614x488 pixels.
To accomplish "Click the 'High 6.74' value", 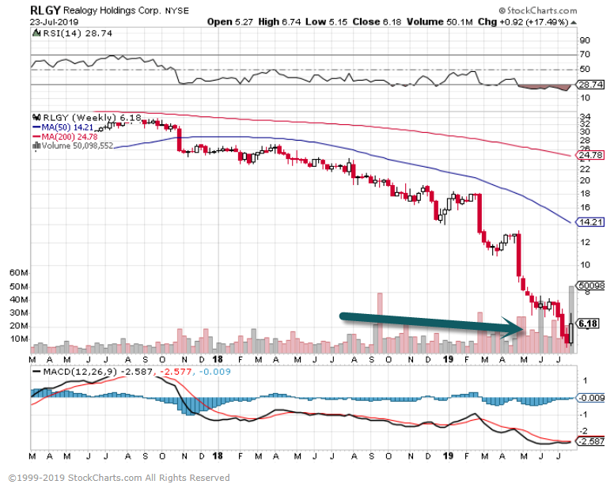I will point(279,22).
